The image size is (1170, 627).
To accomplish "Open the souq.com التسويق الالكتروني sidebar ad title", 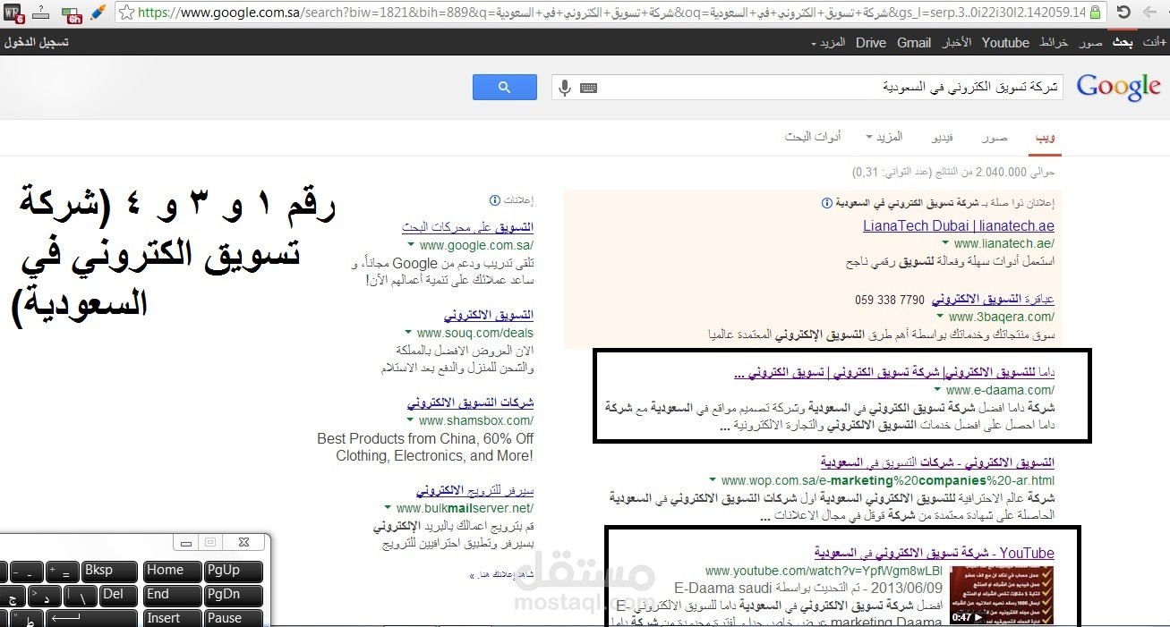I will click(x=489, y=315).
